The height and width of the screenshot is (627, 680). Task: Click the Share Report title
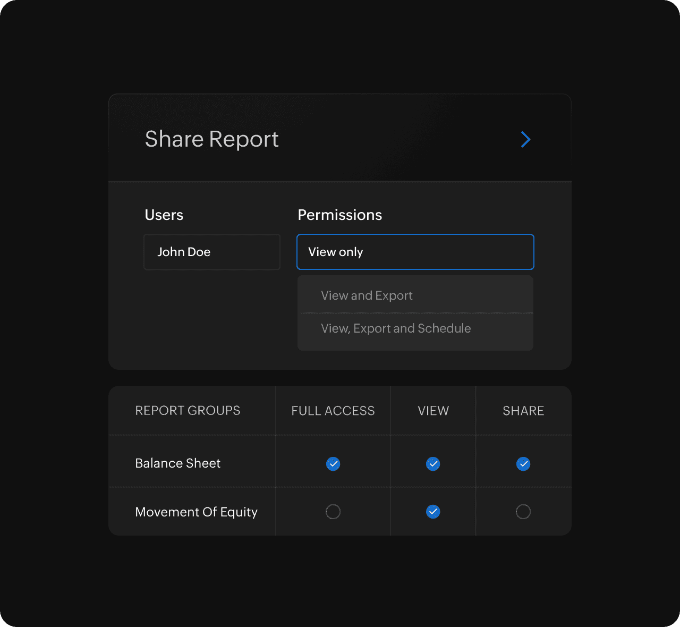tap(211, 139)
